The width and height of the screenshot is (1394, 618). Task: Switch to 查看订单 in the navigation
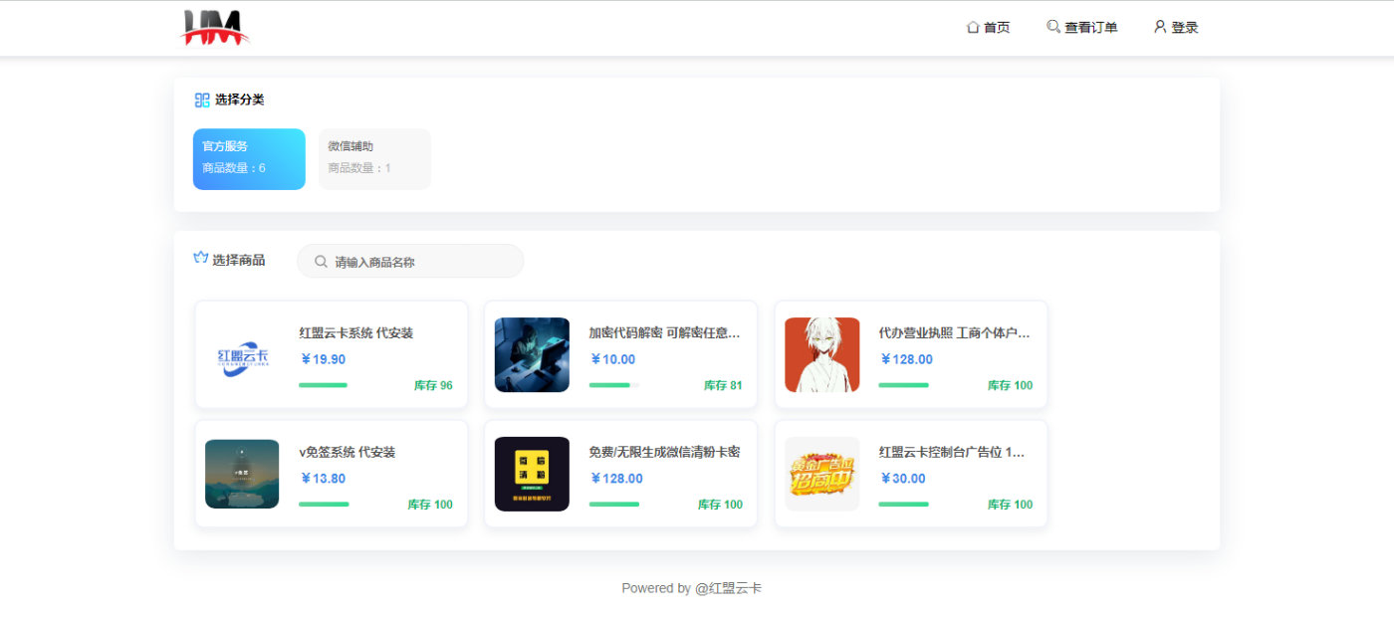click(x=1090, y=27)
